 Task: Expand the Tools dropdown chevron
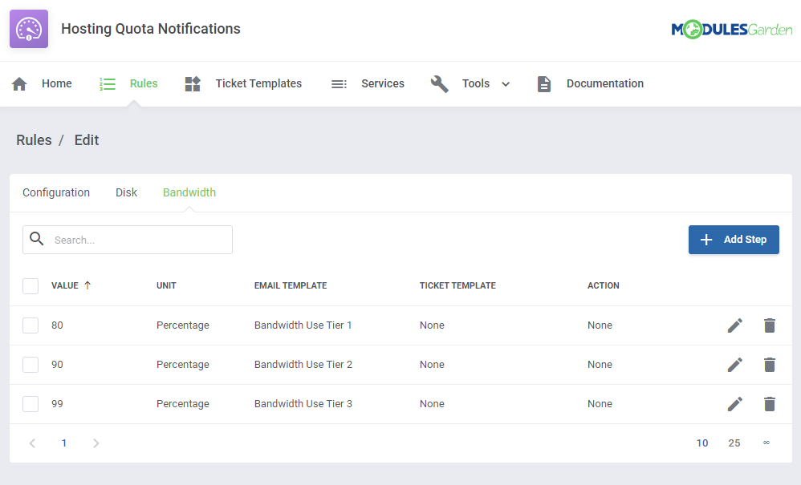pos(506,84)
